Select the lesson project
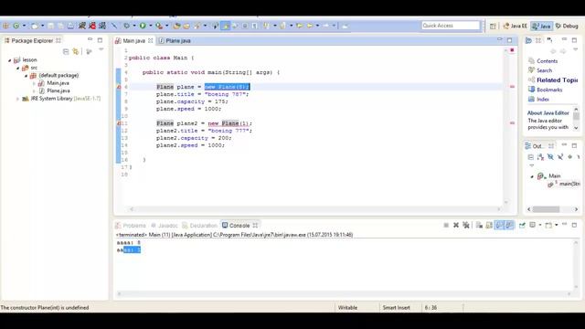Screen dimensions: 585x329 (29, 59)
